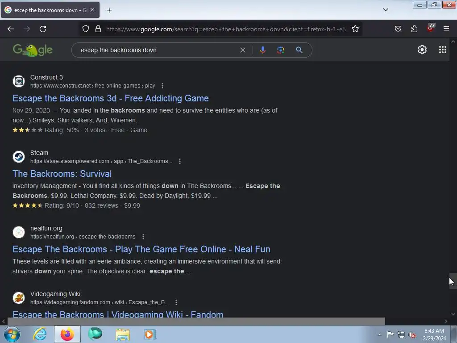Click the nealfun.org site favicon
Image resolution: width=457 pixels, height=343 pixels.
(x=19, y=232)
